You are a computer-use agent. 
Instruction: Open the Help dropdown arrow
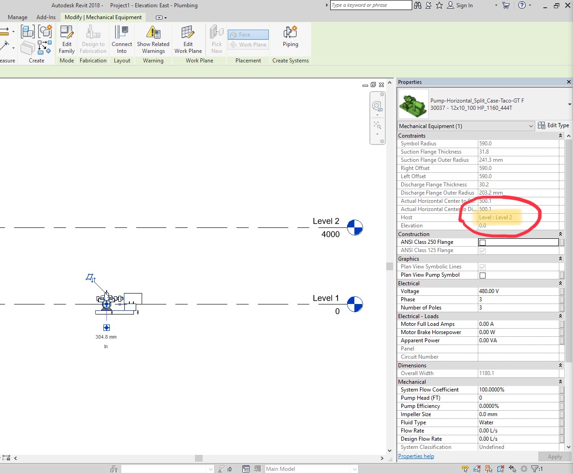coord(530,5)
